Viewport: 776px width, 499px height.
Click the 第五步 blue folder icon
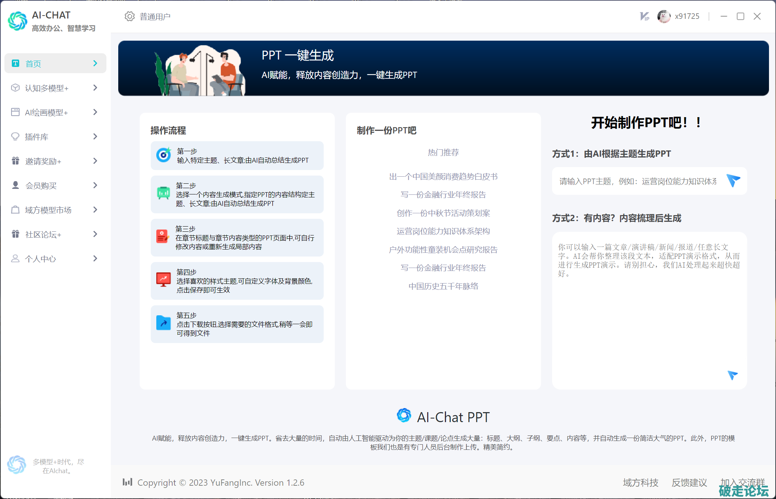(163, 323)
